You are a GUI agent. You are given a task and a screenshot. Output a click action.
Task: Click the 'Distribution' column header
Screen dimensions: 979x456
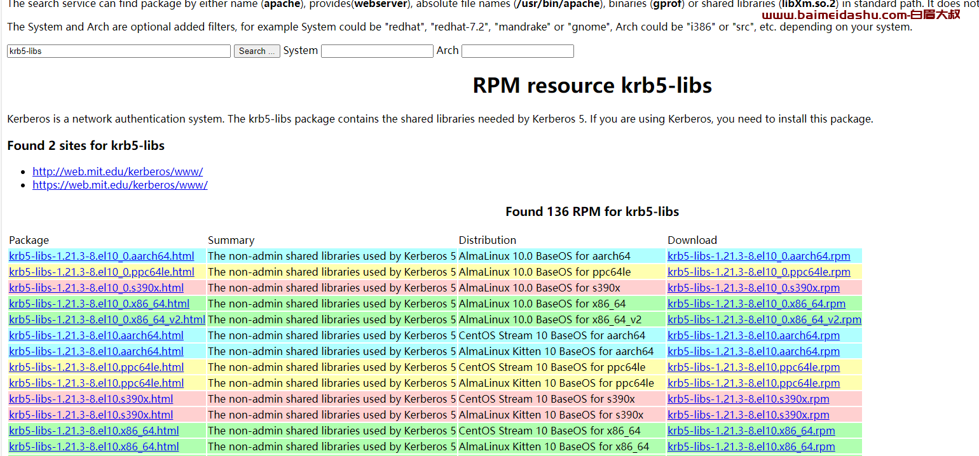click(488, 240)
